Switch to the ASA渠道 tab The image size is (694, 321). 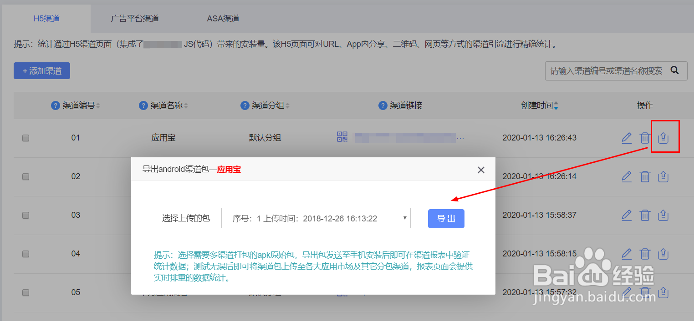click(223, 18)
